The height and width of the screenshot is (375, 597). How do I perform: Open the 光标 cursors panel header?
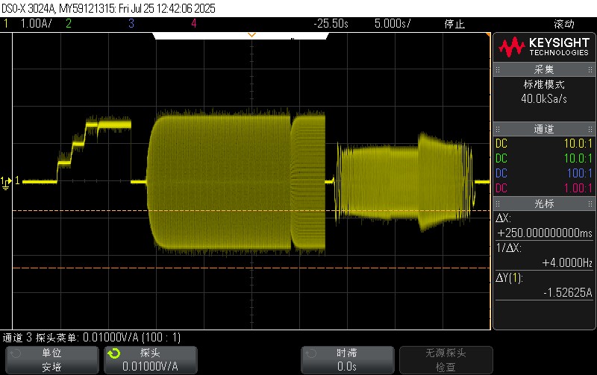(x=543, y=203)
